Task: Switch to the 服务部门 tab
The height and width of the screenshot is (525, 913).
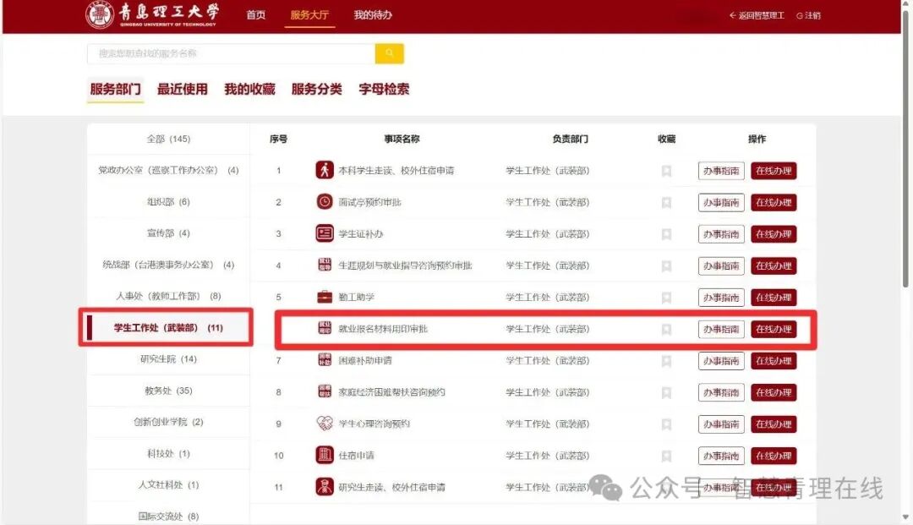Action: pyautogui.click(x=115, y=89)
